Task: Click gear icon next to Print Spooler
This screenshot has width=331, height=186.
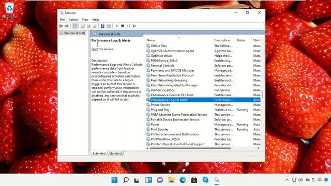Action: point(148,129)
